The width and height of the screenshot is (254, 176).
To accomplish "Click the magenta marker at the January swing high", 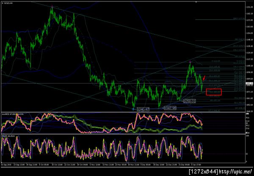I will [190, 62].
